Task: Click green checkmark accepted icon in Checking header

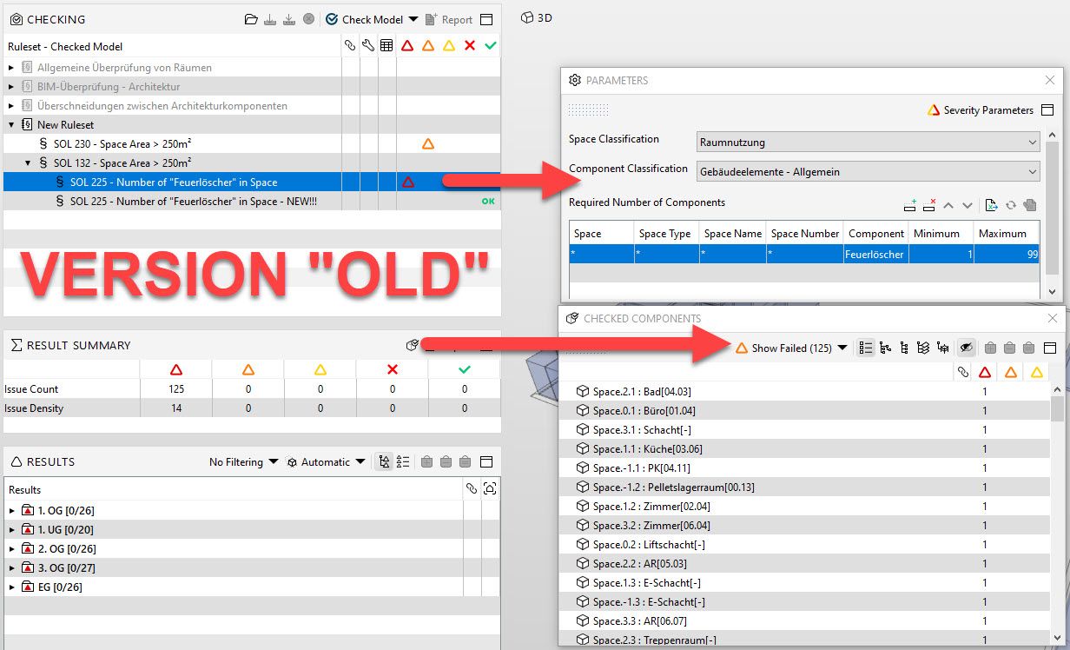Action: pos(491,46)
